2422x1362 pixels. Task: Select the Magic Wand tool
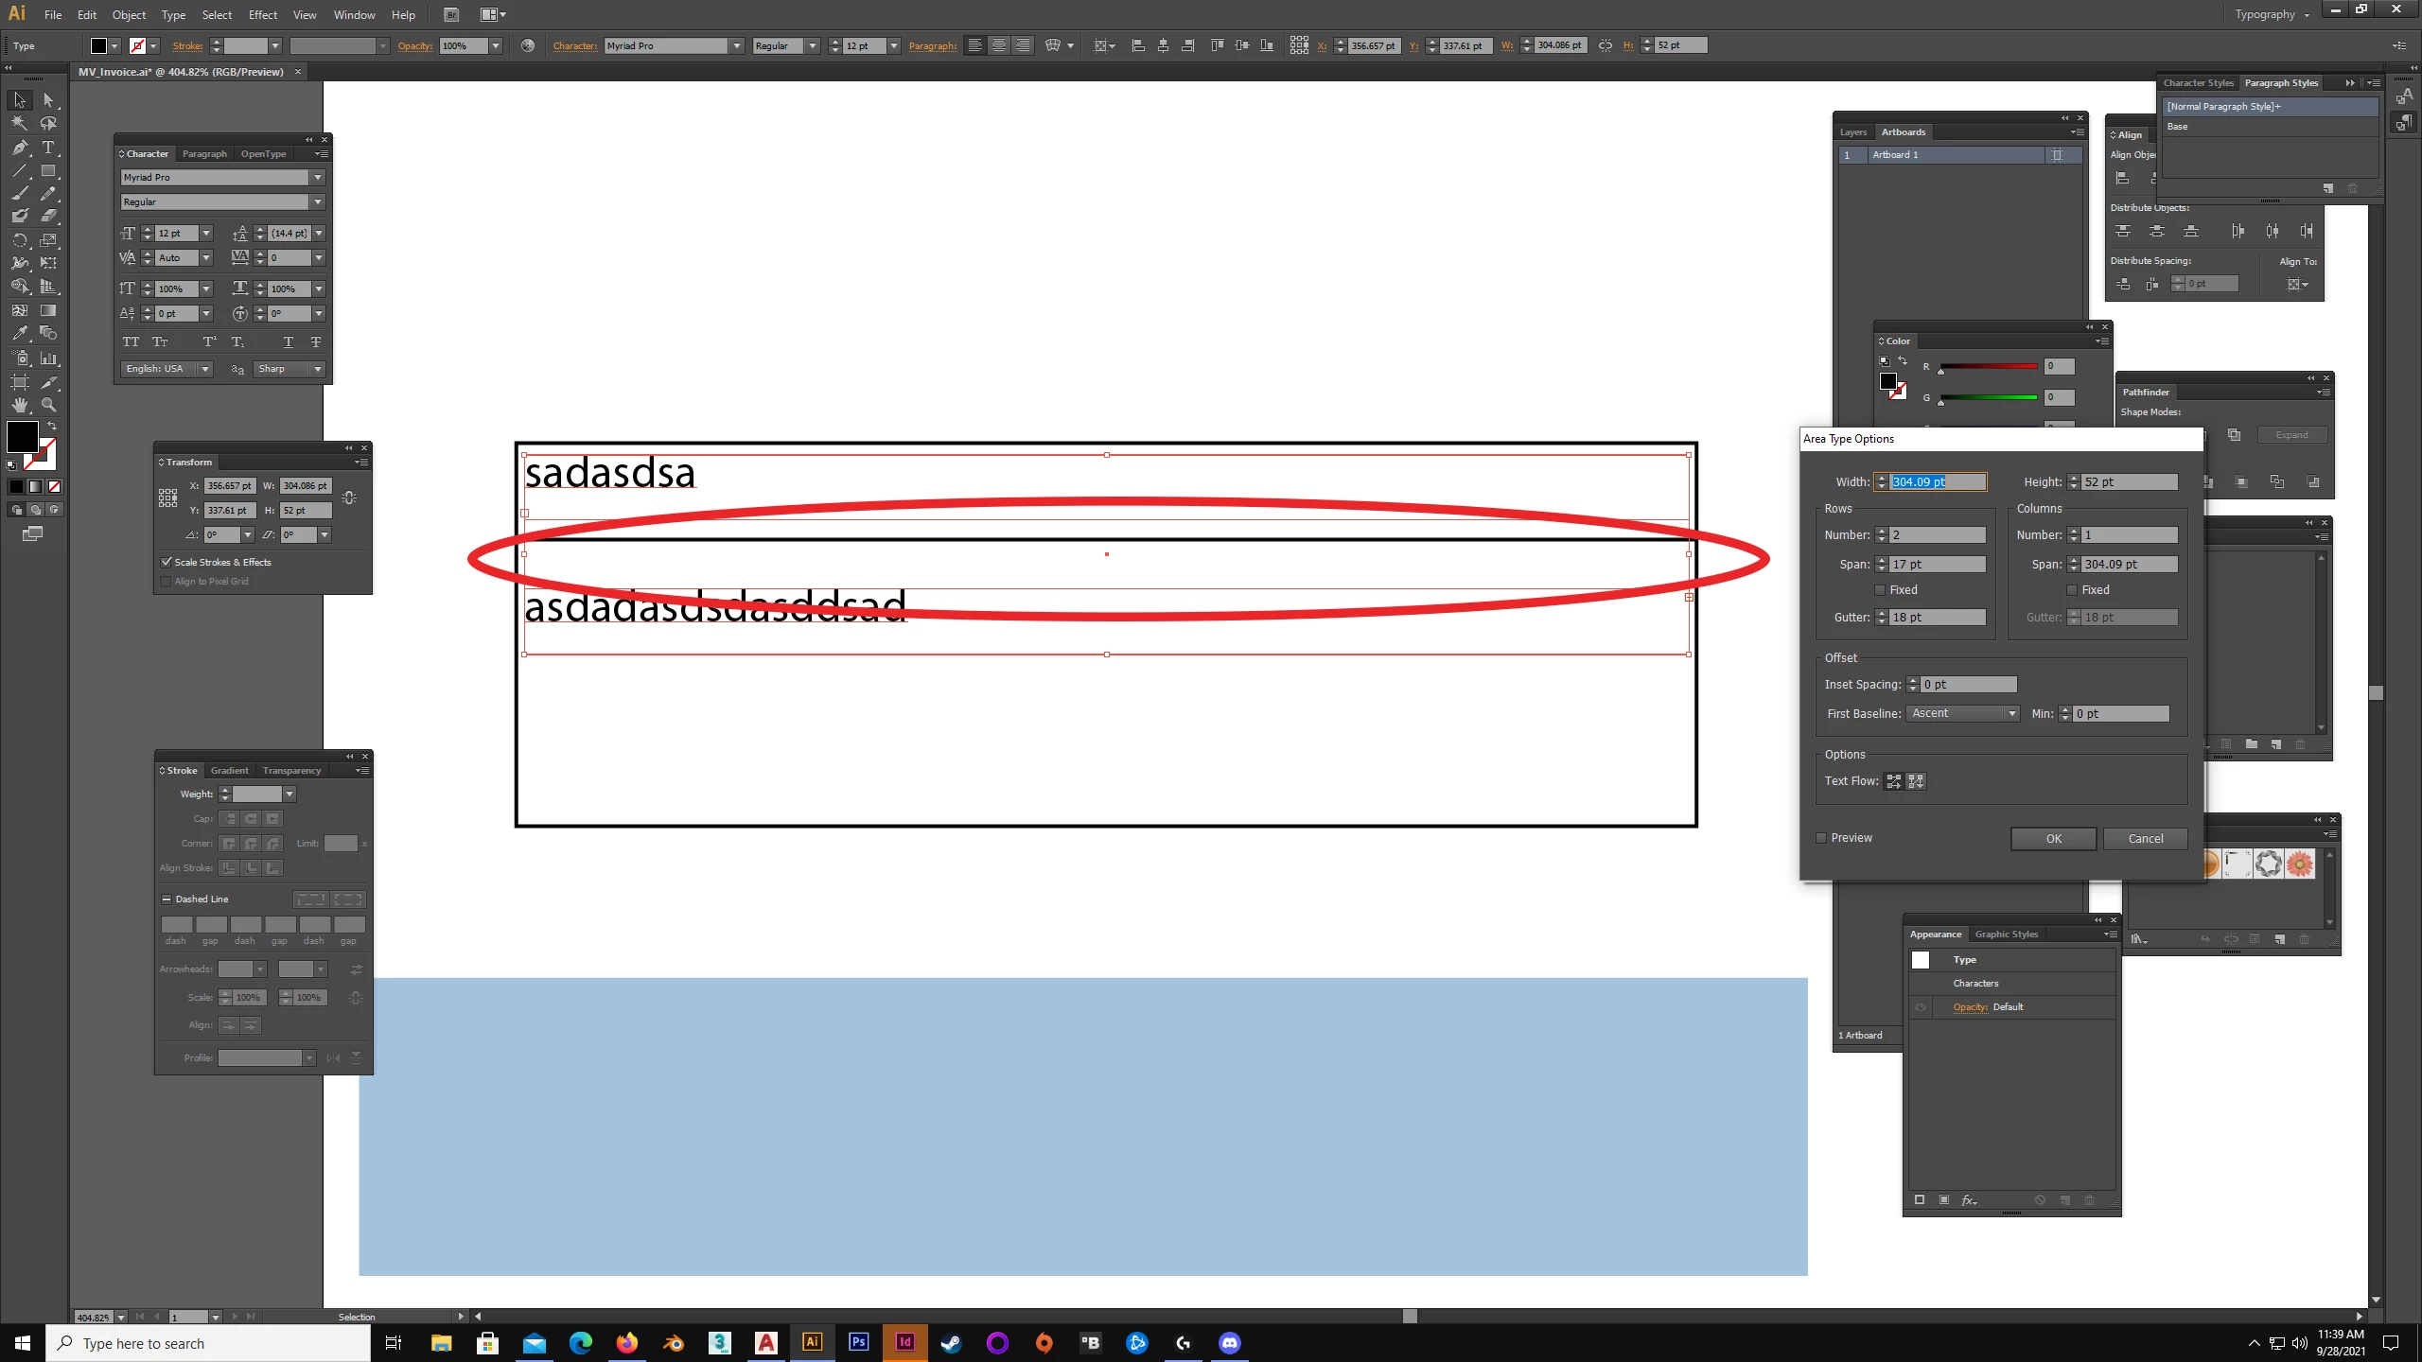click(x=19, y=123)
